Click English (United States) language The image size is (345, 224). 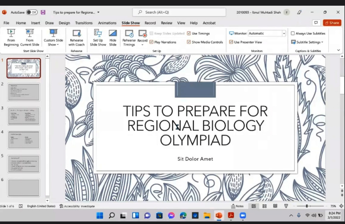point(41,206)
